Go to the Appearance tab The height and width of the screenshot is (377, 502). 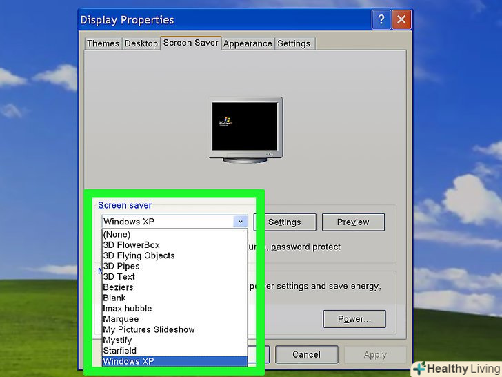click(248, 43)
